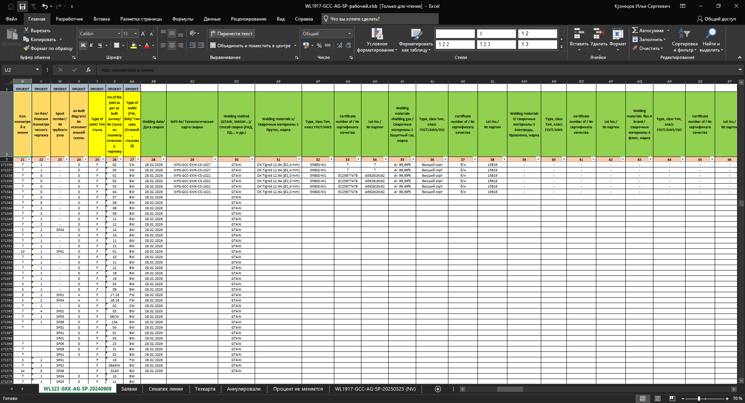Add a new sheet with plus icon

pyautogui.click(x=438, y=389)
